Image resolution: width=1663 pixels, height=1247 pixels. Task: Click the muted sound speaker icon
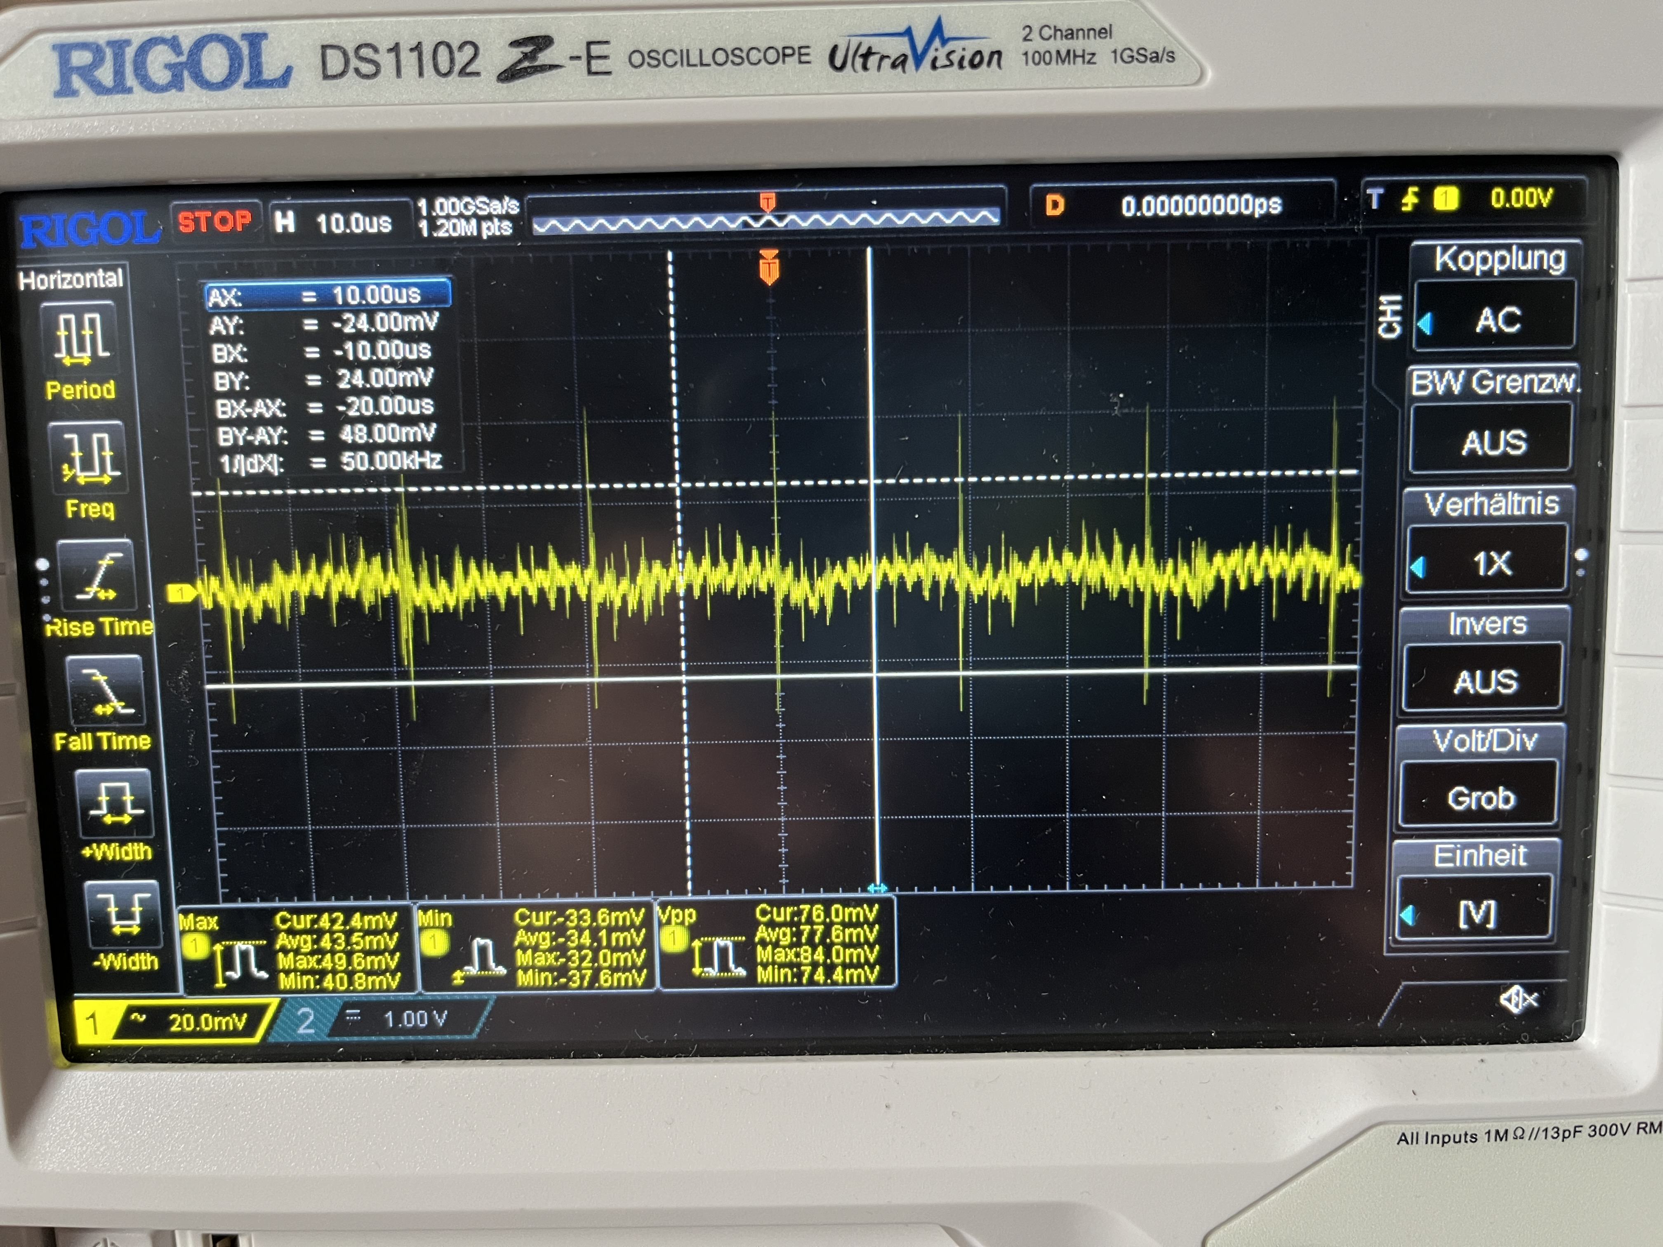tap(1518, 999)
